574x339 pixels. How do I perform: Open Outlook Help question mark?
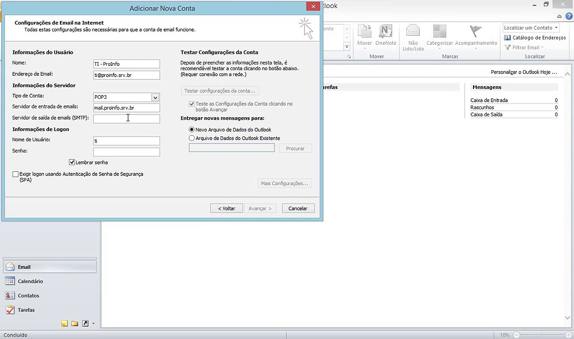569,16
